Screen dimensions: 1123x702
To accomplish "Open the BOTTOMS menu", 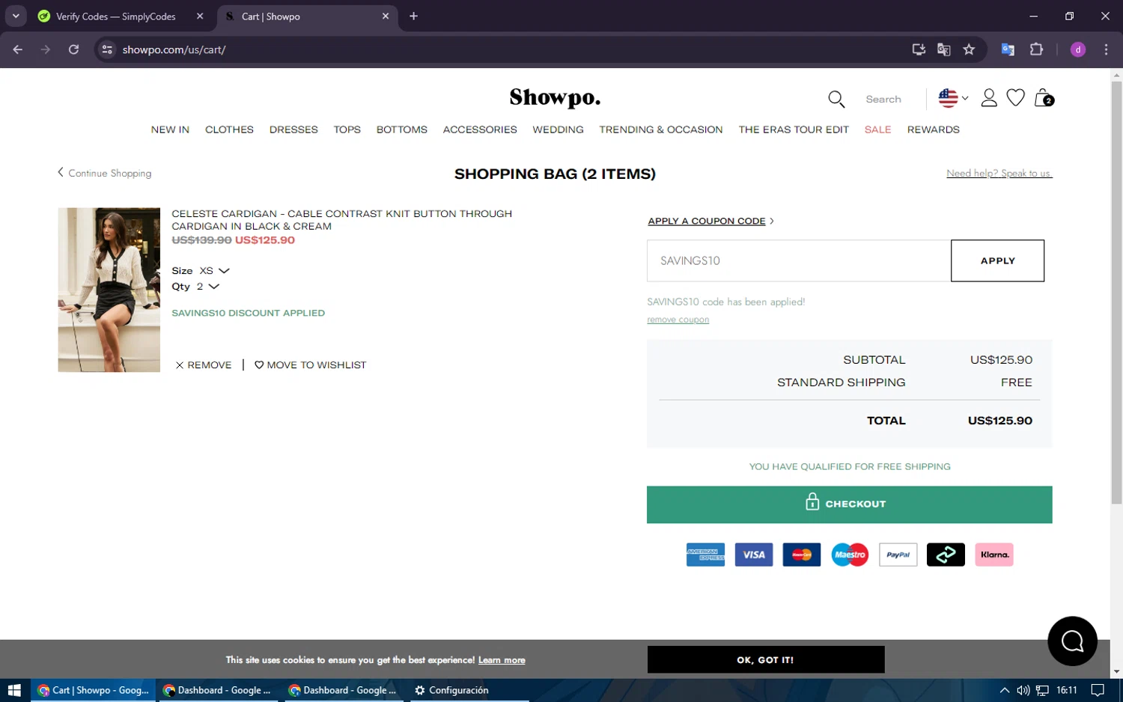I will coord(402,129).
